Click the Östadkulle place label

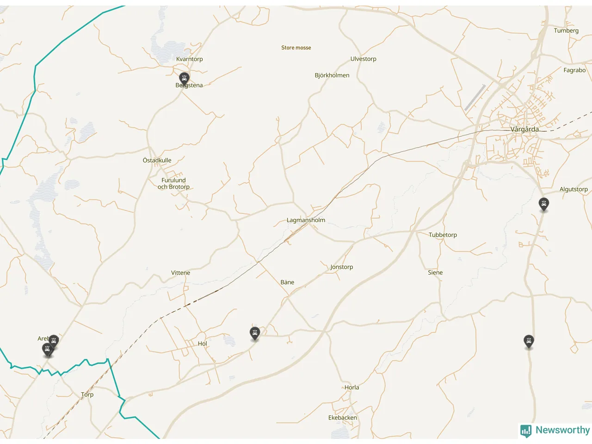157,160
